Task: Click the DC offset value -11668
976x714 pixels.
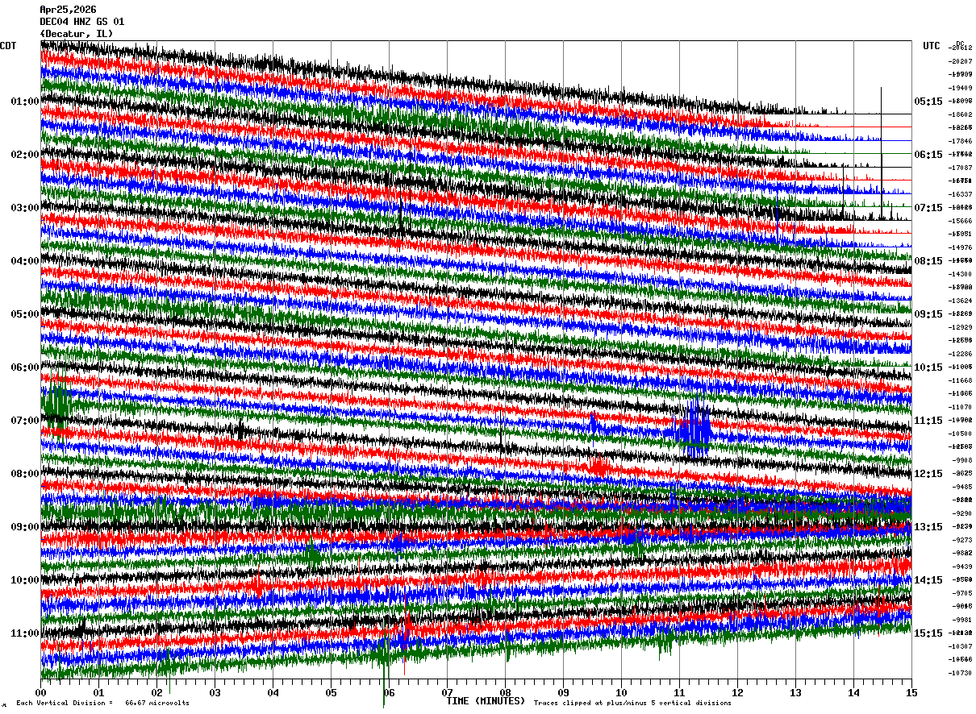Action: coord(961,380)
